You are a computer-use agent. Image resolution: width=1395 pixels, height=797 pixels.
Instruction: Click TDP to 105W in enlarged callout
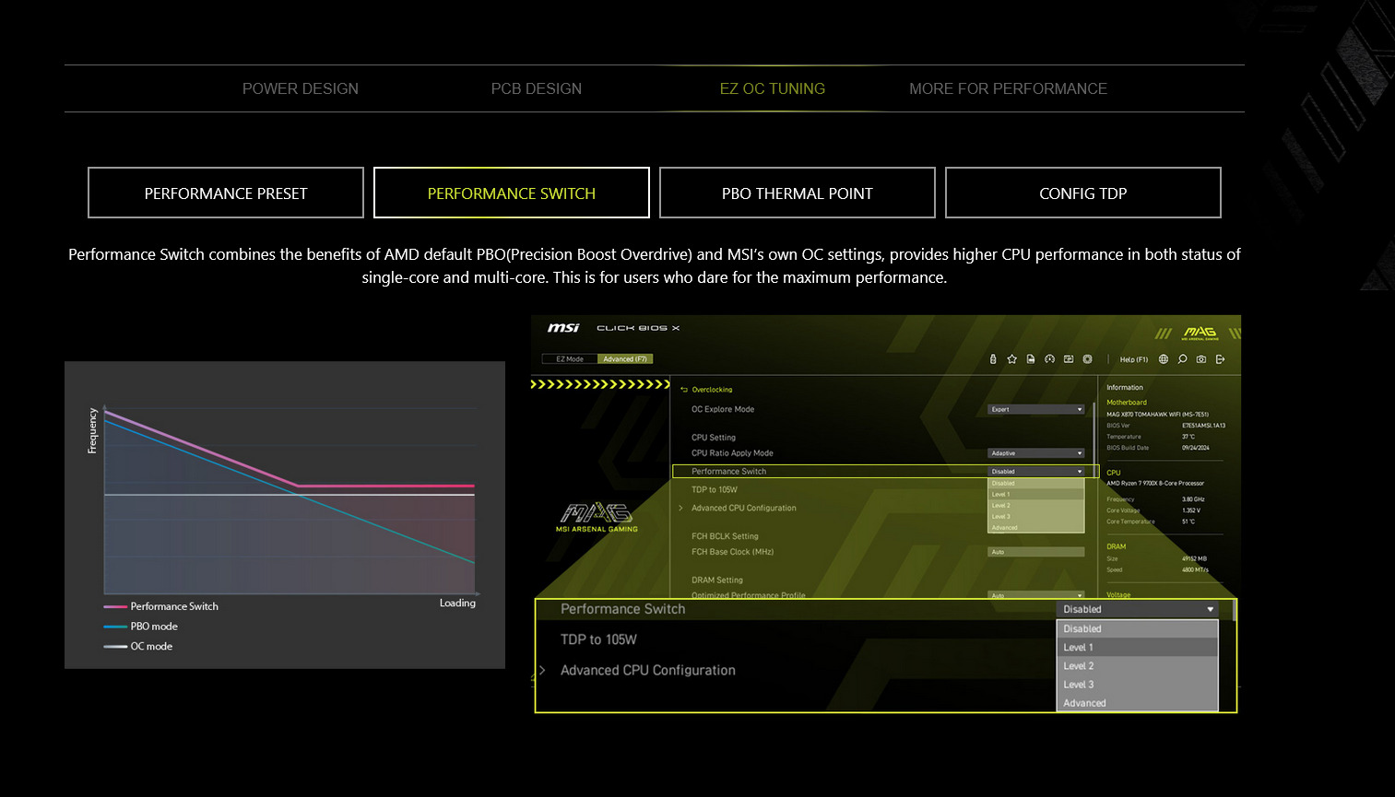tap(598, 639)
